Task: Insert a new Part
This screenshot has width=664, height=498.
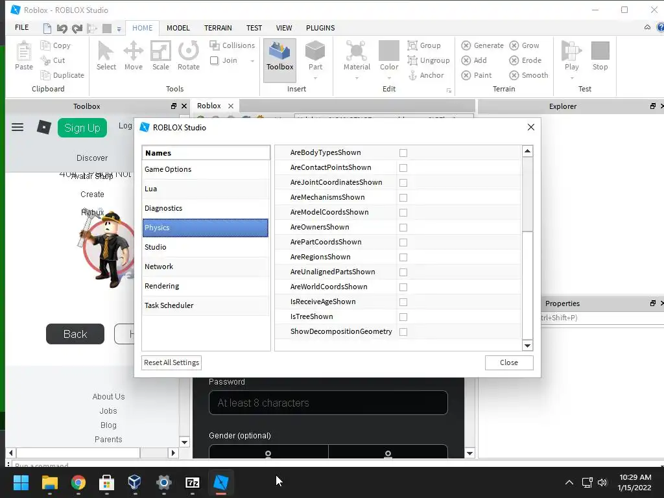Action: pyautogui.click(x=315, y=51)
